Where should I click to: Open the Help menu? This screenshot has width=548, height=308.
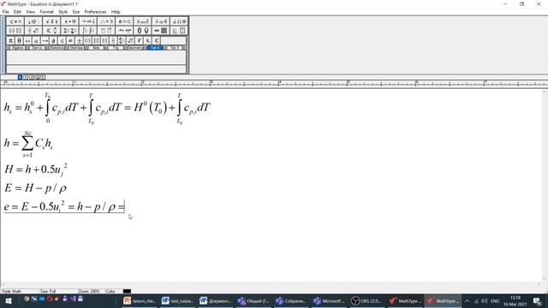click(x=116, y=12)
